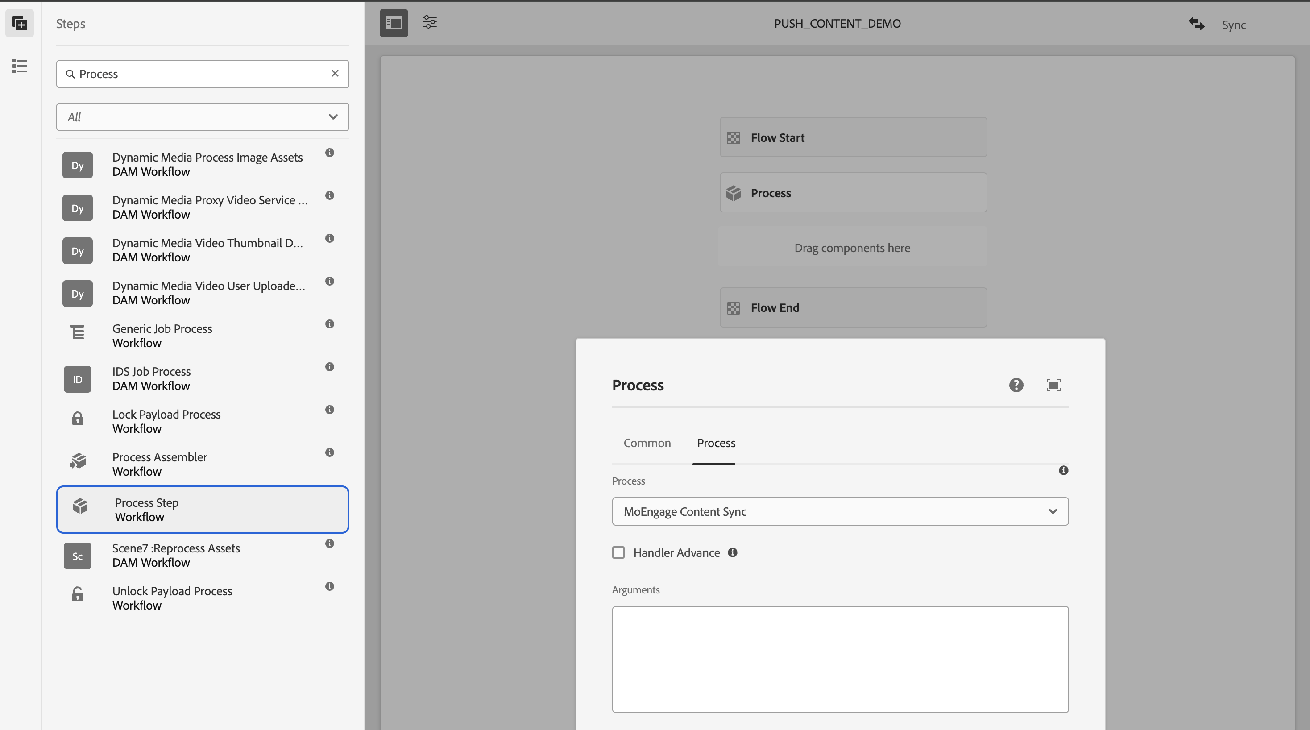Open workflow model properties sliders icon
Viewport: 1310px width, 730px height.
tap(429, 22)
